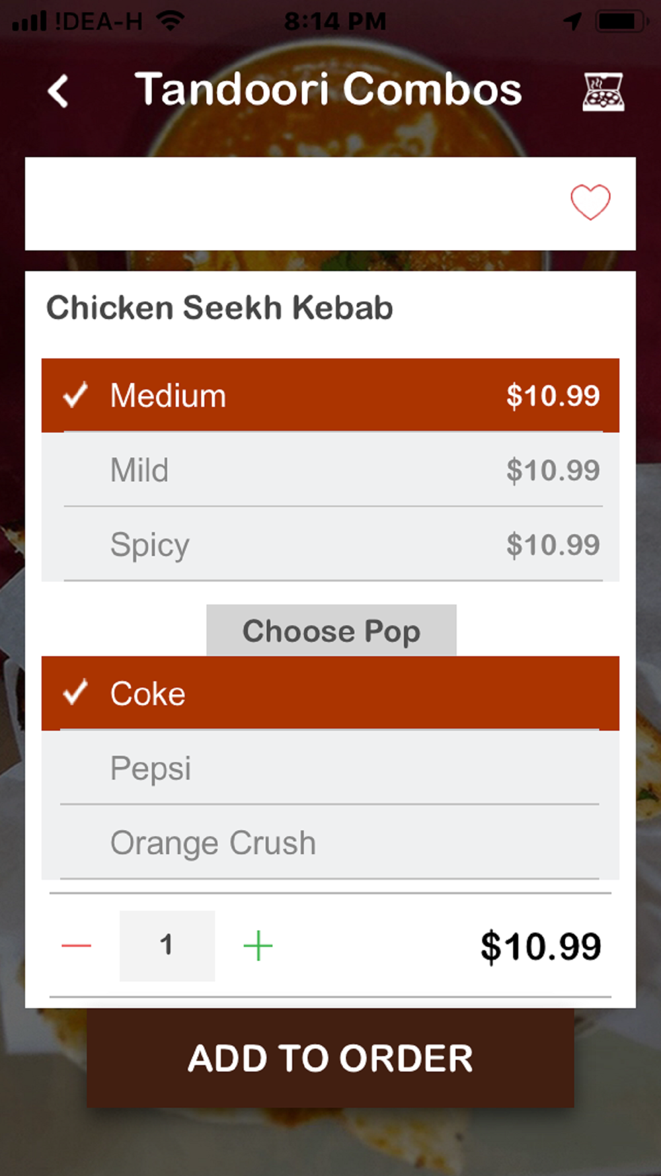Favorite this item with the heart icon
The height and width of the screenshot is (1176, 661).
(x=590, y=202)
